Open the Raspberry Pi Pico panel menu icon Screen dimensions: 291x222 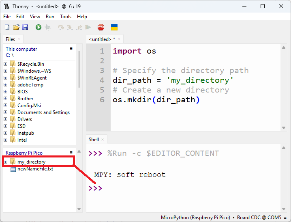click(x=71, y=153)
